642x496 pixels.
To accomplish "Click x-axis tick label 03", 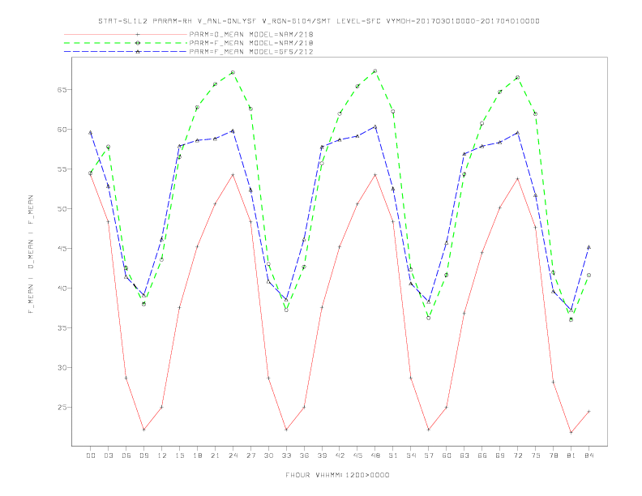I will pyautogui.click(x=109, y=455).
